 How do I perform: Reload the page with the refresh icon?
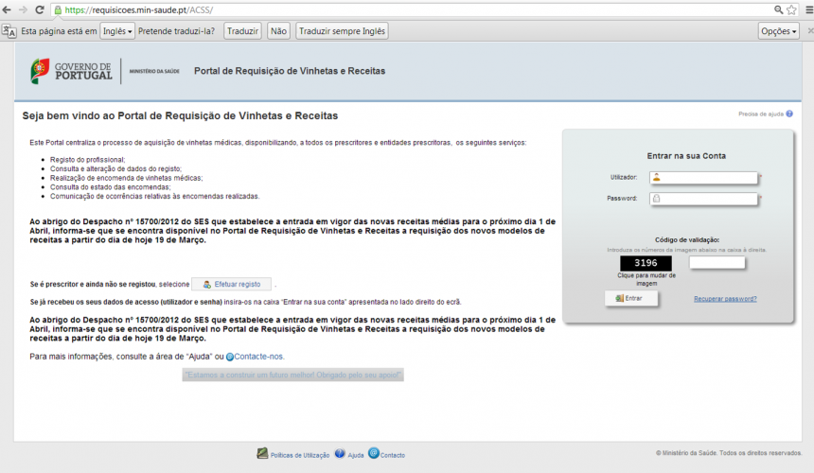39,9
